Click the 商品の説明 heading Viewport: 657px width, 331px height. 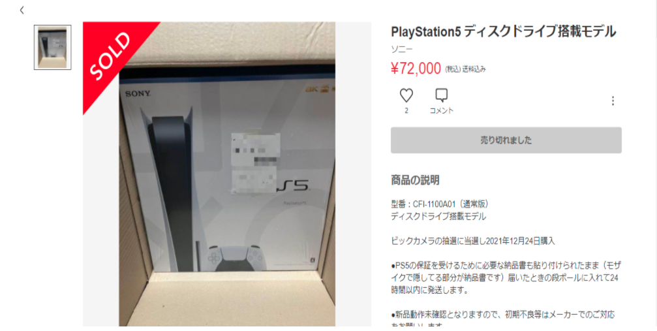[415, 180]
